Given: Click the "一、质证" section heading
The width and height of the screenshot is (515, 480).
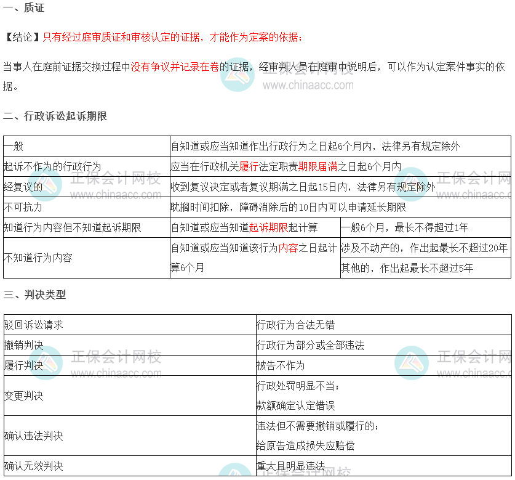Looking at the screenshot, I should pyautogui.click(x=23, y=8).
